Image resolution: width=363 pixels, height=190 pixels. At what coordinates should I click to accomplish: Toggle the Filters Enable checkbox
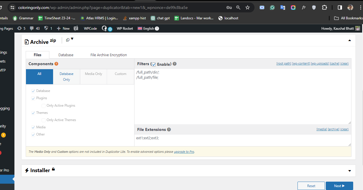tap(154, 64)
